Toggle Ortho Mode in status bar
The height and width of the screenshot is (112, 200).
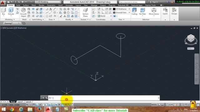(37, 105)
